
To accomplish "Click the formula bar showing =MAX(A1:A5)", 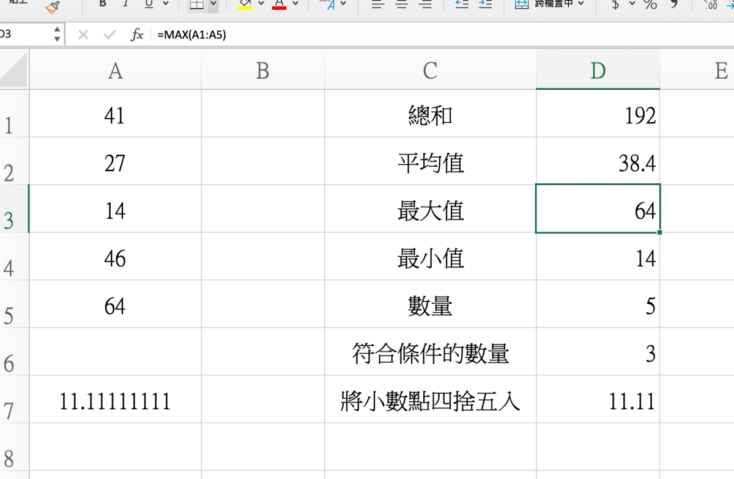I will coord(442,35).
